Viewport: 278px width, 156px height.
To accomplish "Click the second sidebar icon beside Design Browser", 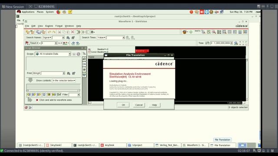I will (84, 59).
